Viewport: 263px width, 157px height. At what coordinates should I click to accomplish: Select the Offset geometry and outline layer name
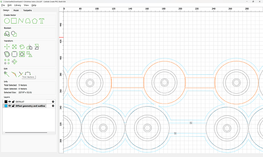coord(30,106)
